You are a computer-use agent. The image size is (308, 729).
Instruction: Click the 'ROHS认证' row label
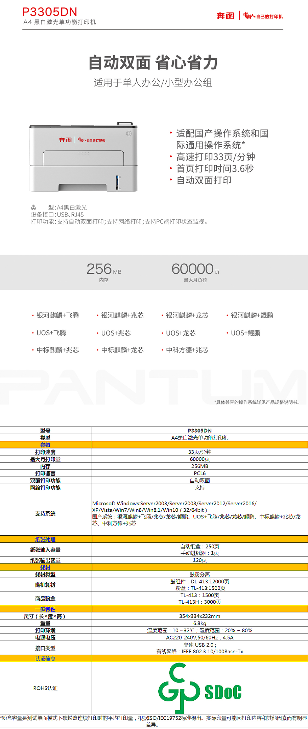coord(45,688)
